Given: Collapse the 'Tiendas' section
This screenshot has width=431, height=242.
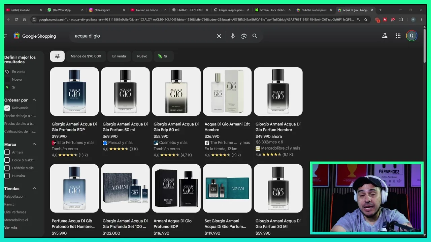Looking at the screenshot, I should tap(34, 189).
